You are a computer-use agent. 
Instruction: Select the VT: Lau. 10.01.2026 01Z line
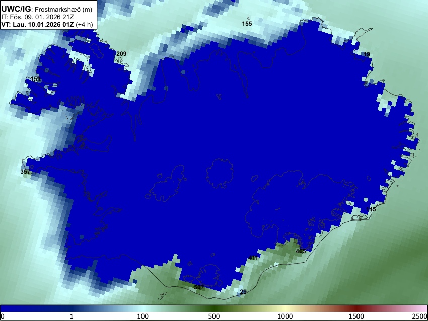[x=47, y=24]
